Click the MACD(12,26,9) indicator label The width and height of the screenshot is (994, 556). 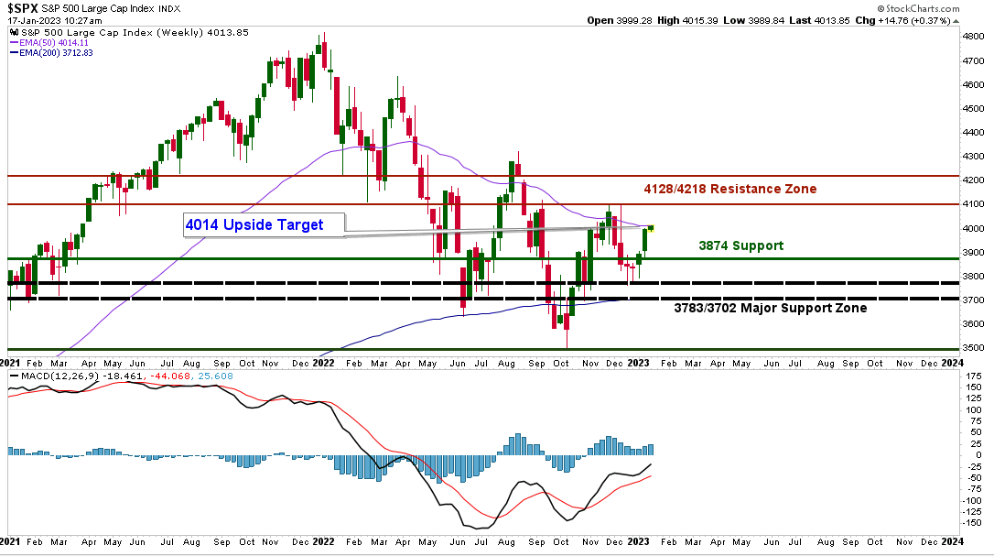click(x=60, y=376)
